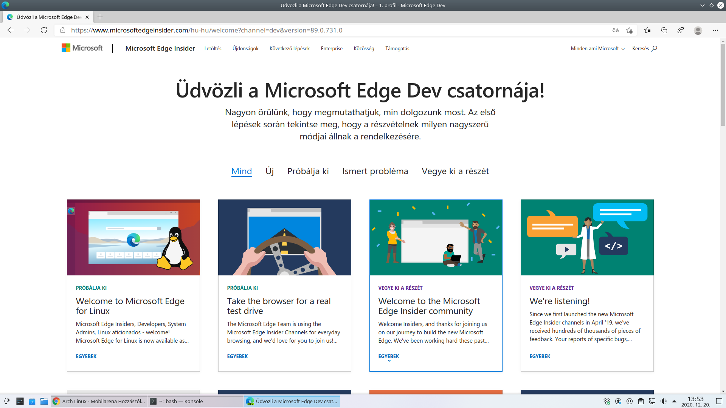Open Dolphin file manager from taskbar
Image resolution: width=726 pixels, height=408 pixels.
point(44,401)
